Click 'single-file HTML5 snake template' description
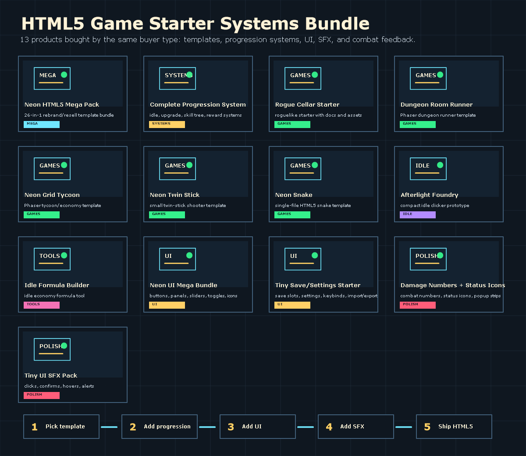The width and height of the screenshot is (526, 456). pyautogui.click(x=313, y=206)
